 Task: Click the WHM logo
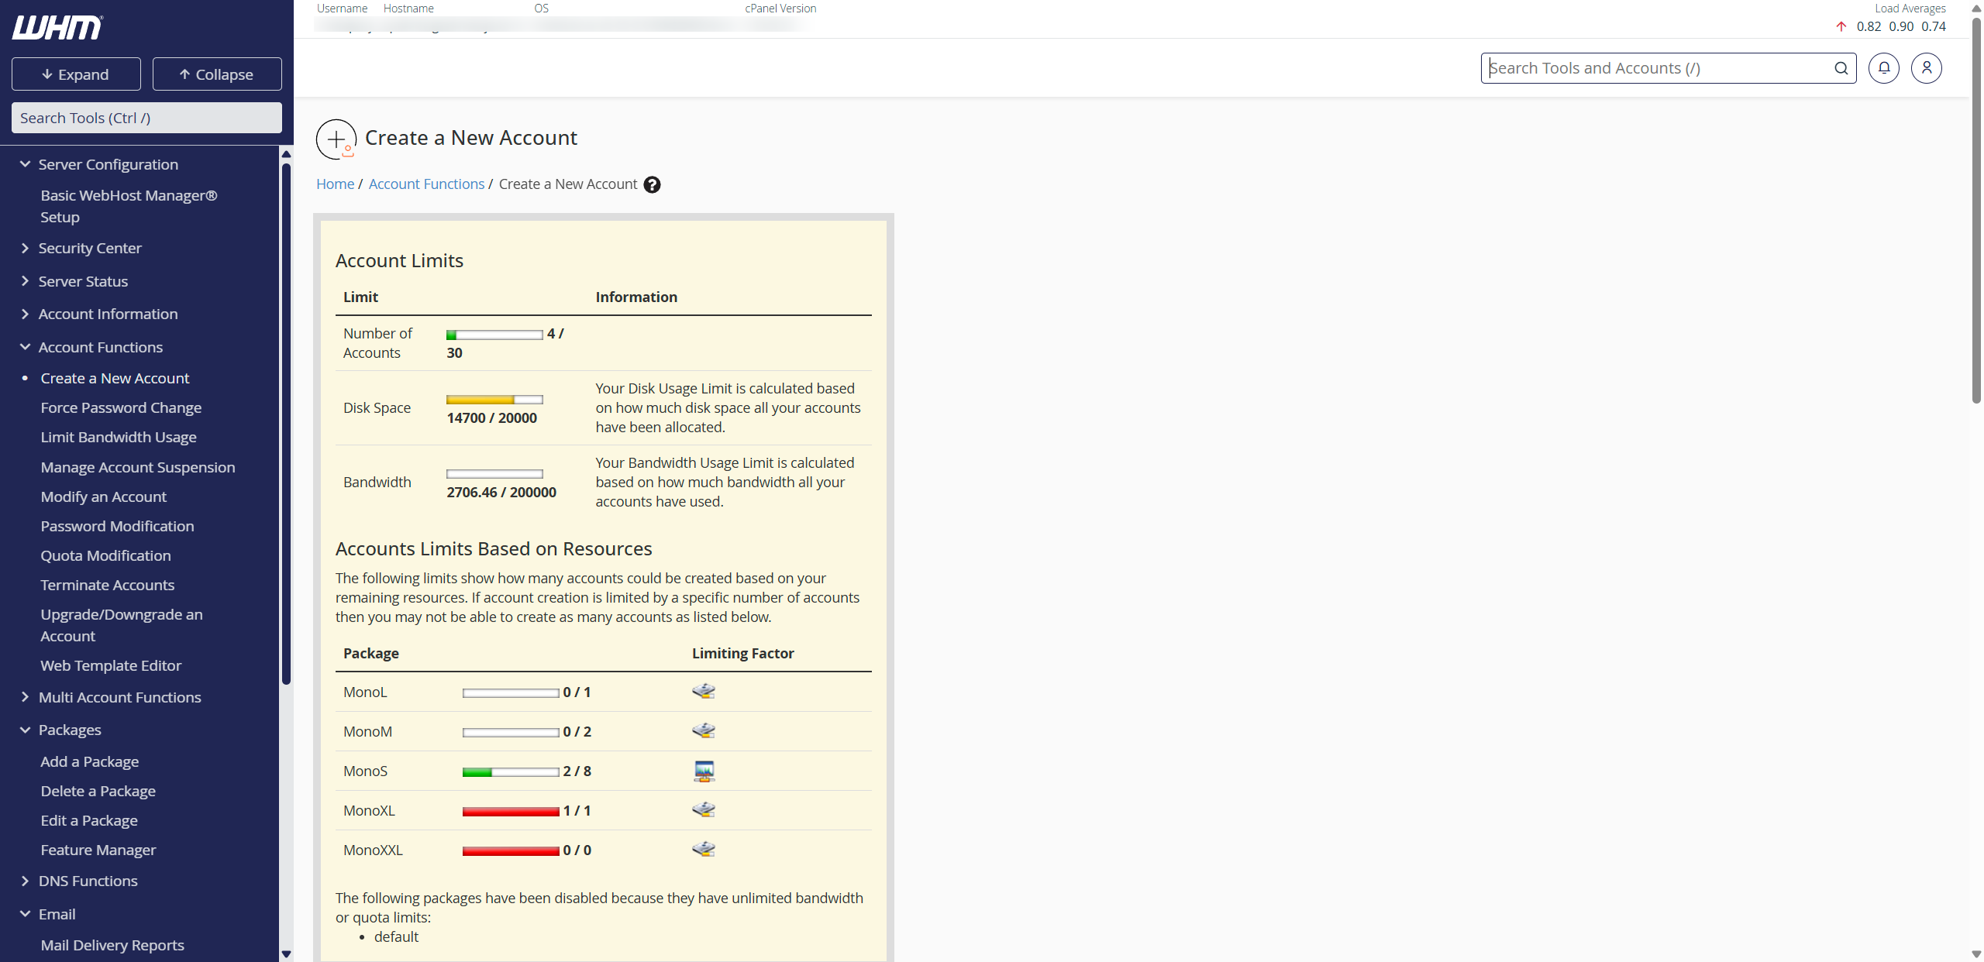pyautogui.click(x=57, y=28)
